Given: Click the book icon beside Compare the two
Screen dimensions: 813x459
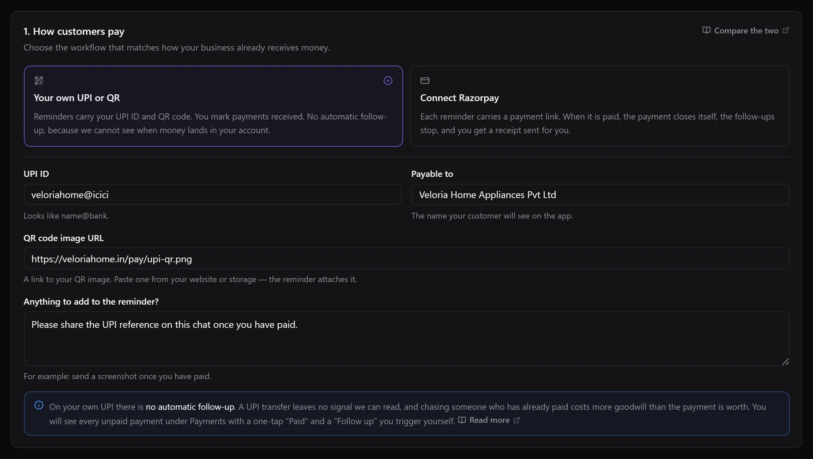Looking at the screenshot, I should [x=706, y=31].
